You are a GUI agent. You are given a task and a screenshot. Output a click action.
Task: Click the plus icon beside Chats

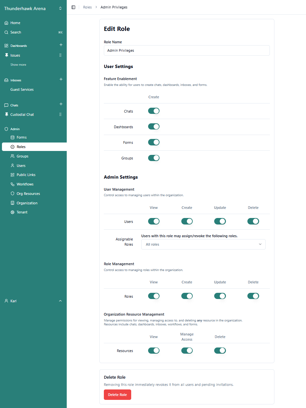[61, 104]
